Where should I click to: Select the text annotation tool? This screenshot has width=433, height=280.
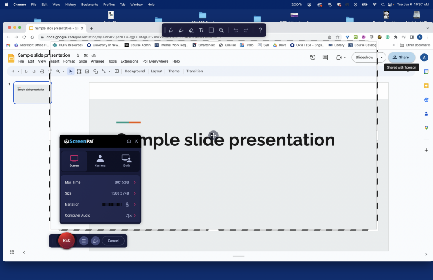pos(201,30)
